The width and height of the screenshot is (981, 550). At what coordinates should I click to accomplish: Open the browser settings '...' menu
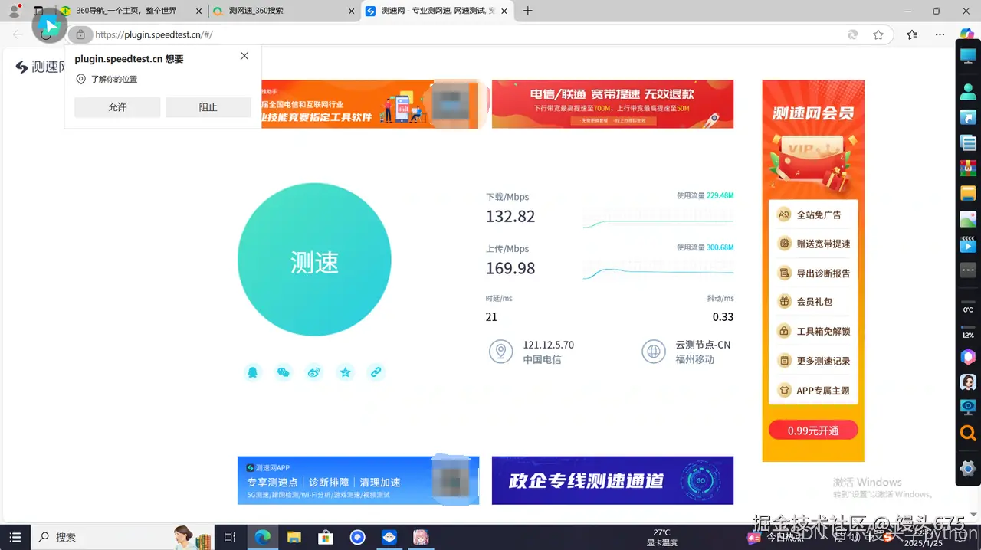point(940,34)
